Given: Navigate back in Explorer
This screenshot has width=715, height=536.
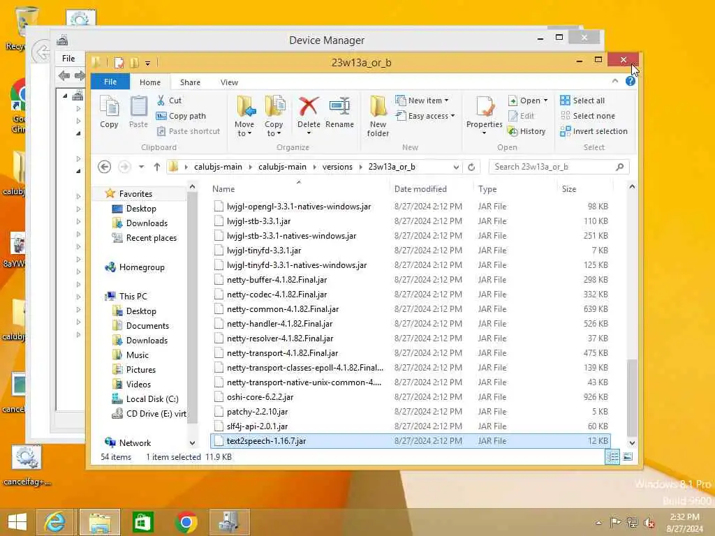Looking at the screenshot, I should pyautogui.click(x=105, y=167).
